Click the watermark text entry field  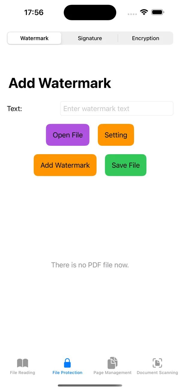point(116,108)
